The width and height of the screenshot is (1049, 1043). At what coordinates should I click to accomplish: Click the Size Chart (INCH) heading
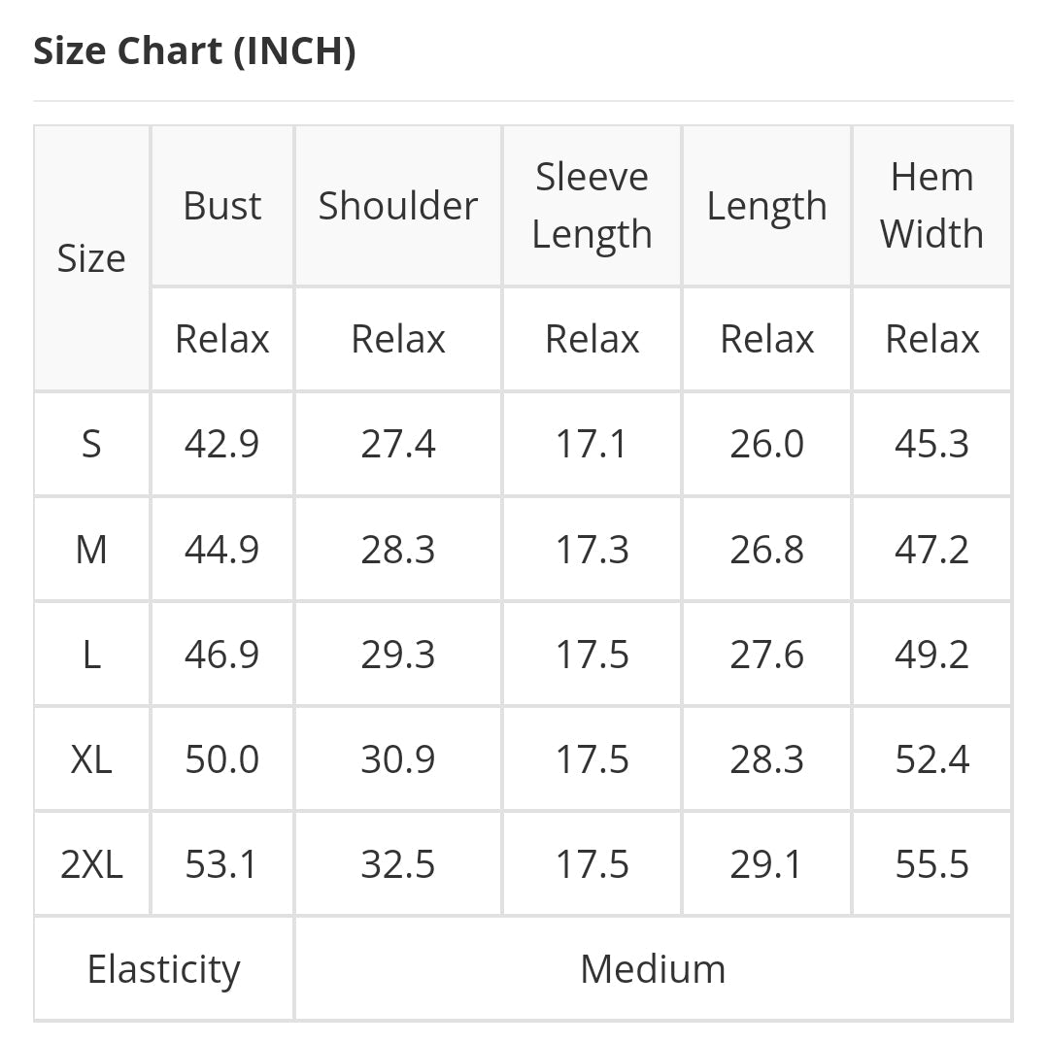point(194,50)
